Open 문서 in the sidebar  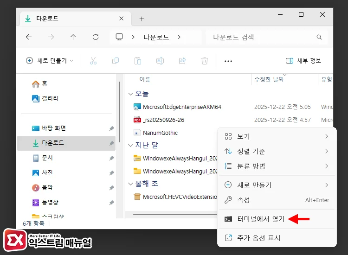(x=42, y=158)
